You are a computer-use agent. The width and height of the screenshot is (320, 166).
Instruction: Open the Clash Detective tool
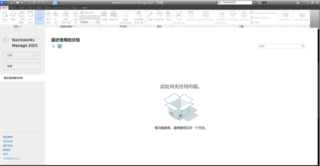pos(179,17)
